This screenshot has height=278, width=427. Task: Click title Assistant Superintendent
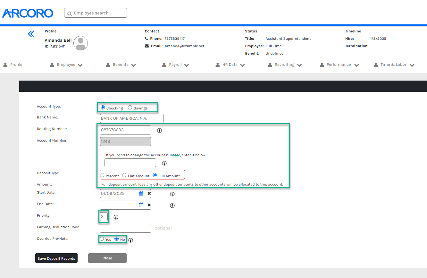(x=288, y=39)
